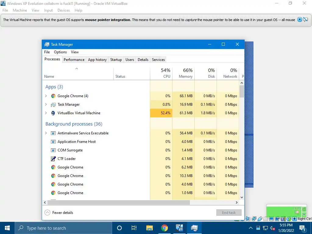Open File Explorer from the taskbar
This screenshot has width=312, height=234.
point(149,228)
